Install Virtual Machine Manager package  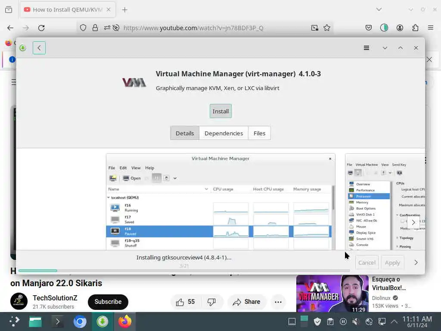click(x=220, y=111)
